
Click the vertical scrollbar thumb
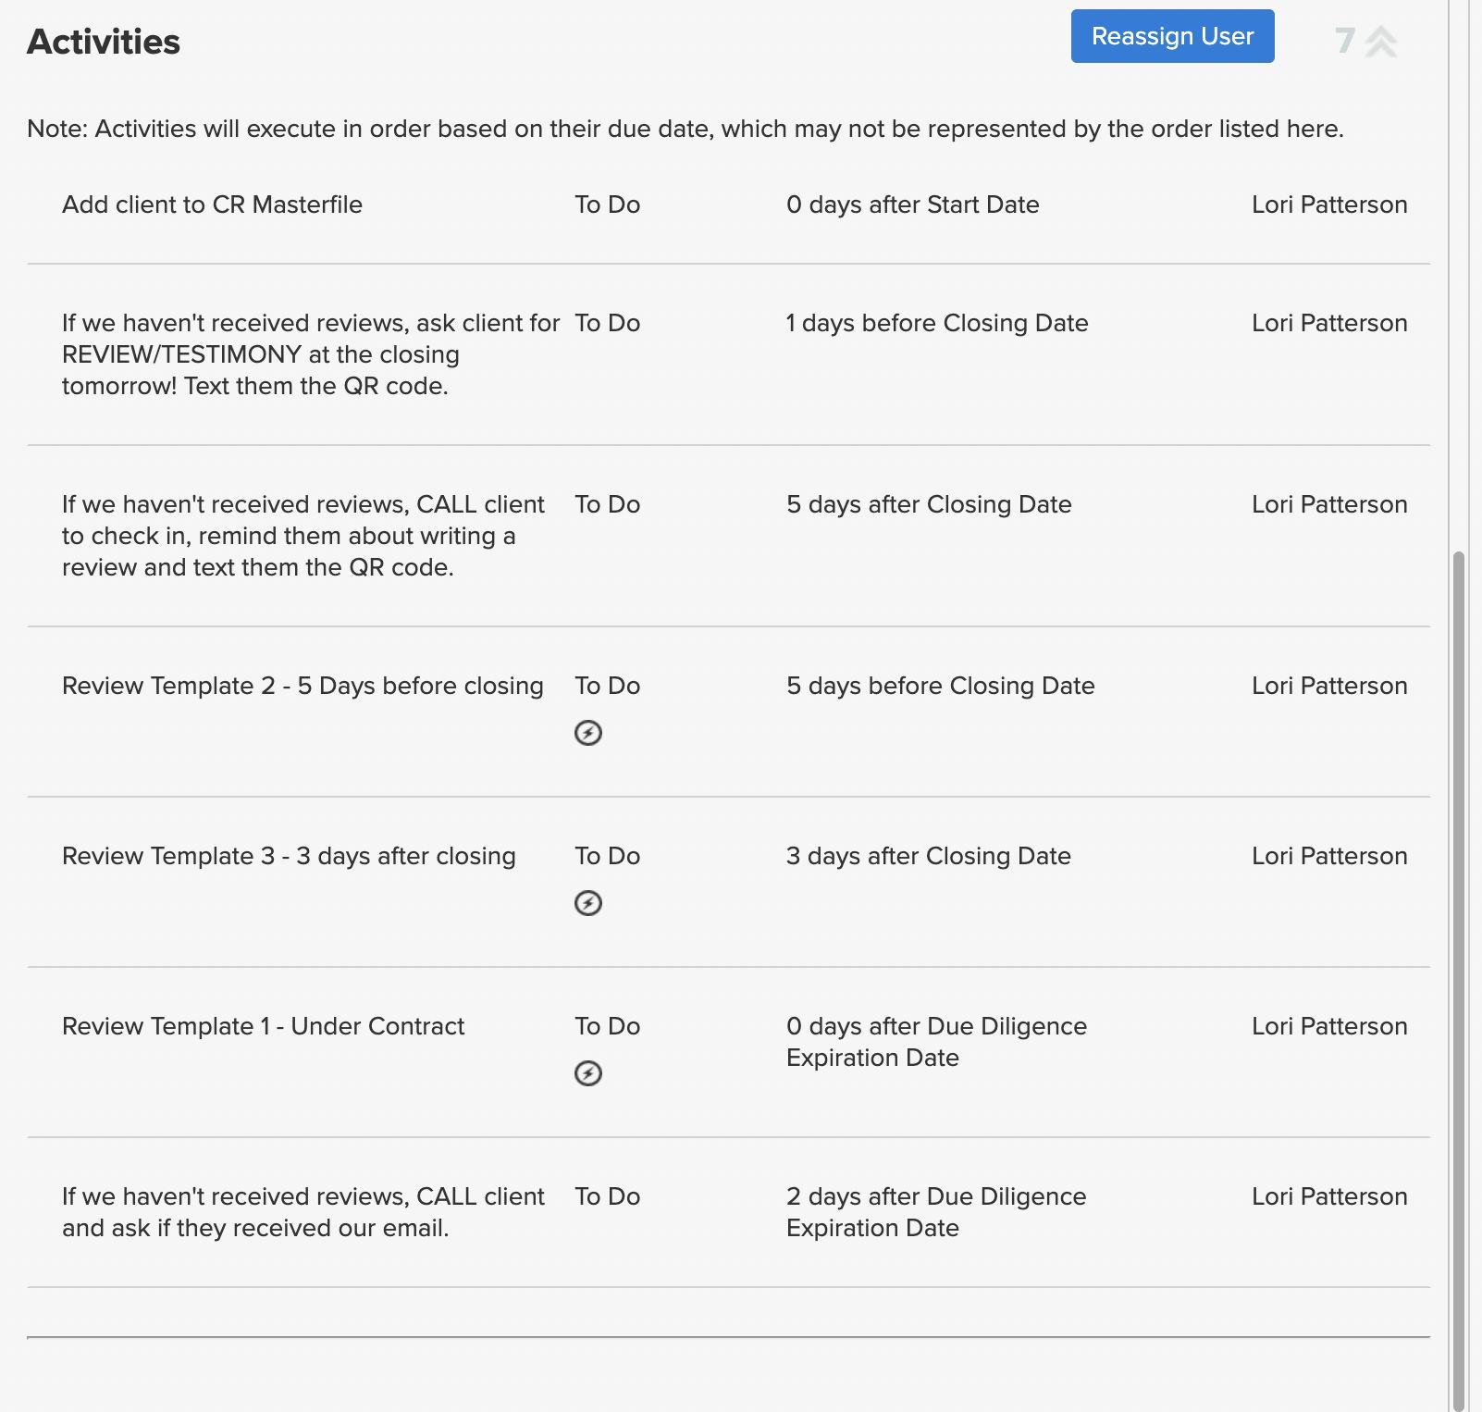click(1459, 972)
